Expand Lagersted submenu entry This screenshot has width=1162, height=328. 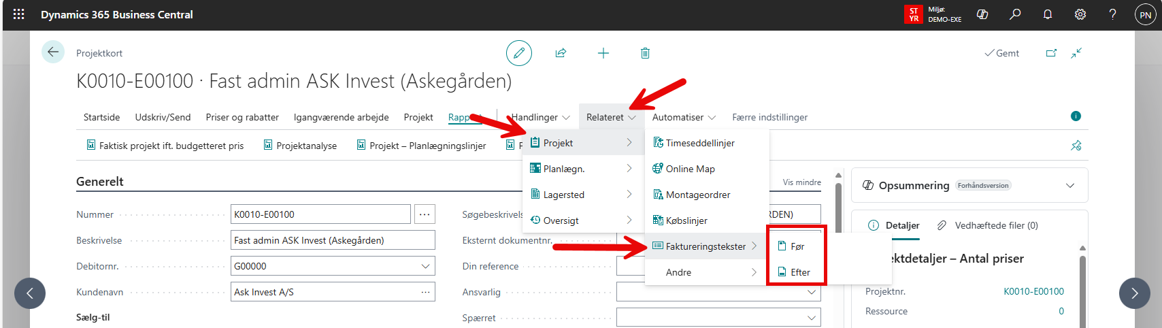tap(582, 195)
